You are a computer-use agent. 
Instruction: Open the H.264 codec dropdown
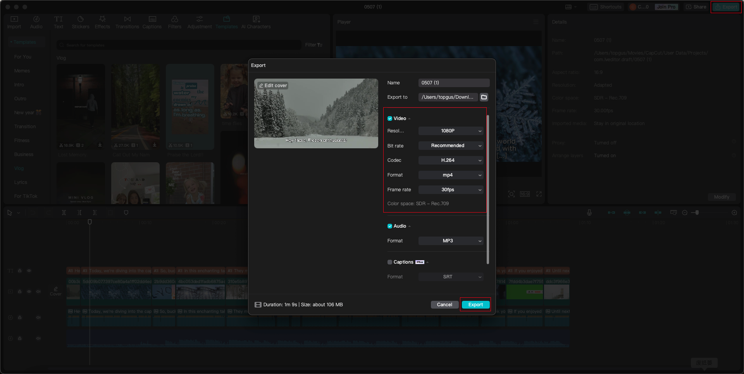coord(451,160)
